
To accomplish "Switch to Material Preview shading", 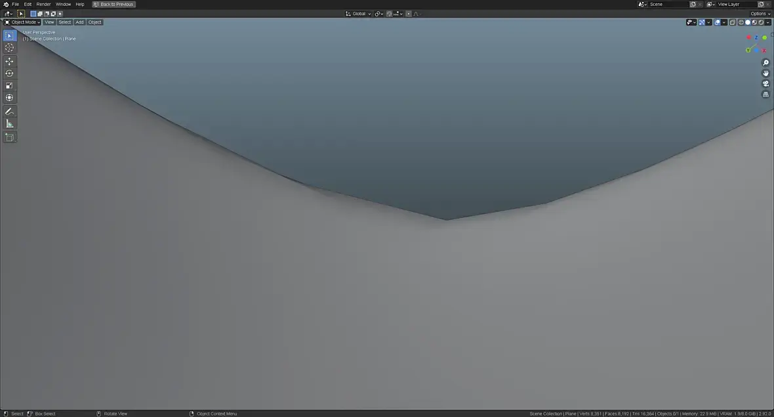I will pos(754,22).
